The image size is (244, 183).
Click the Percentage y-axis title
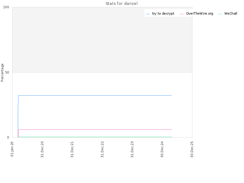pos(2,73)
